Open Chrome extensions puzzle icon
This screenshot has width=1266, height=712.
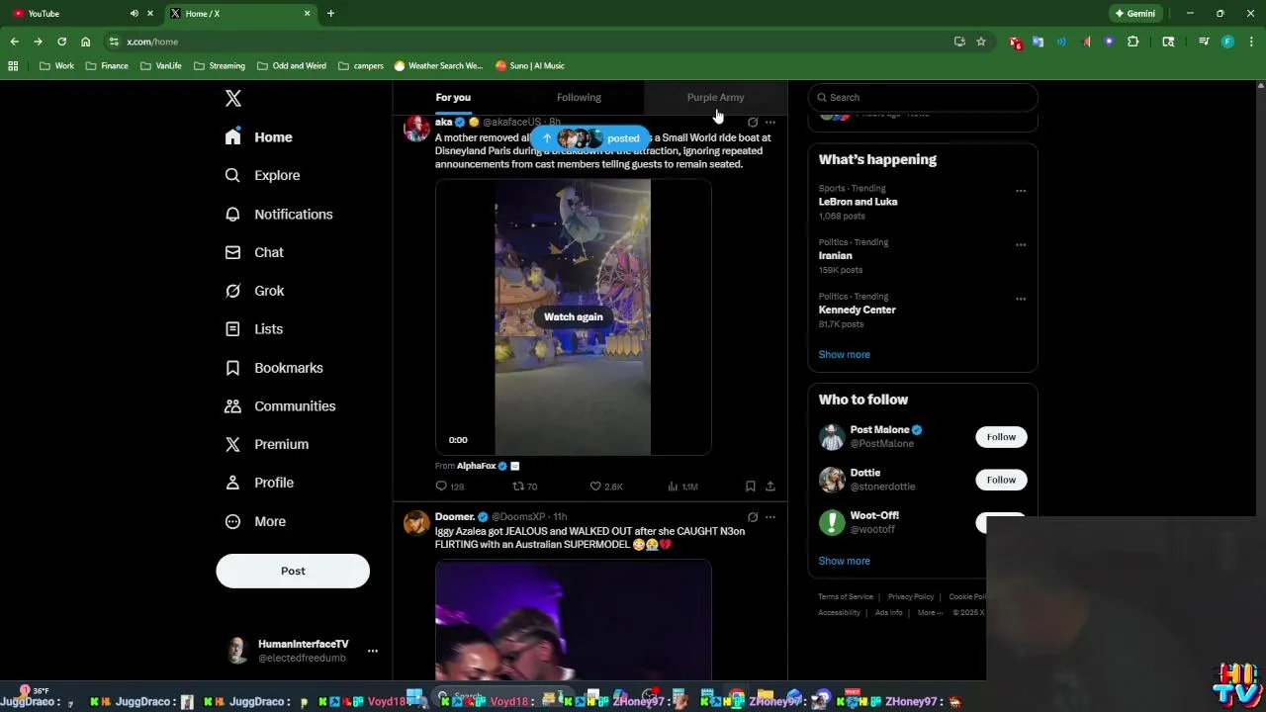1133,42
